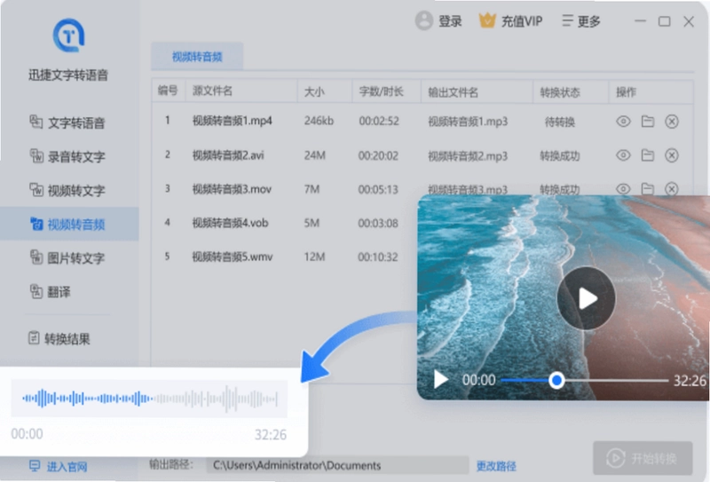Click the 登录 login link

coord(450,21)
